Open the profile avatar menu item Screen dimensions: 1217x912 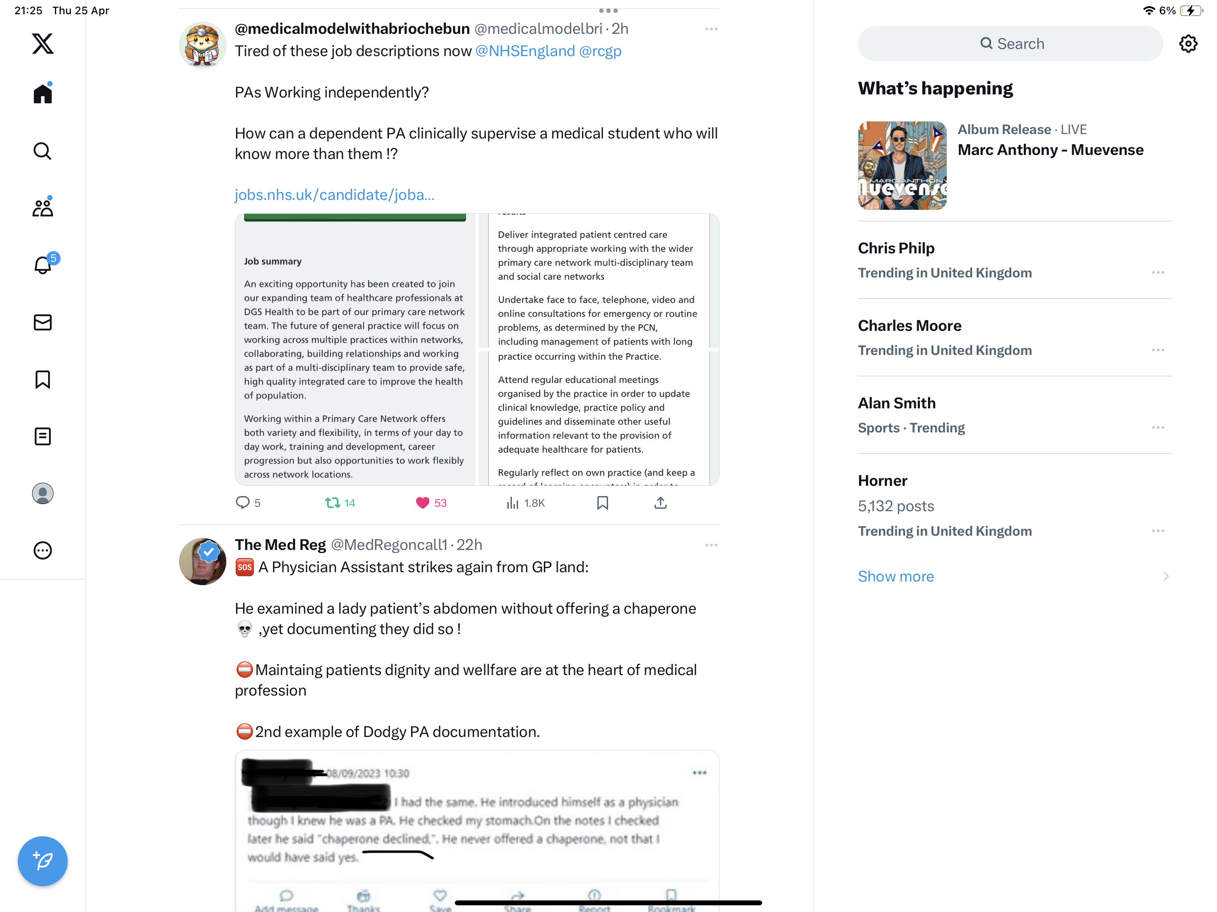click(x=42, y=493)
